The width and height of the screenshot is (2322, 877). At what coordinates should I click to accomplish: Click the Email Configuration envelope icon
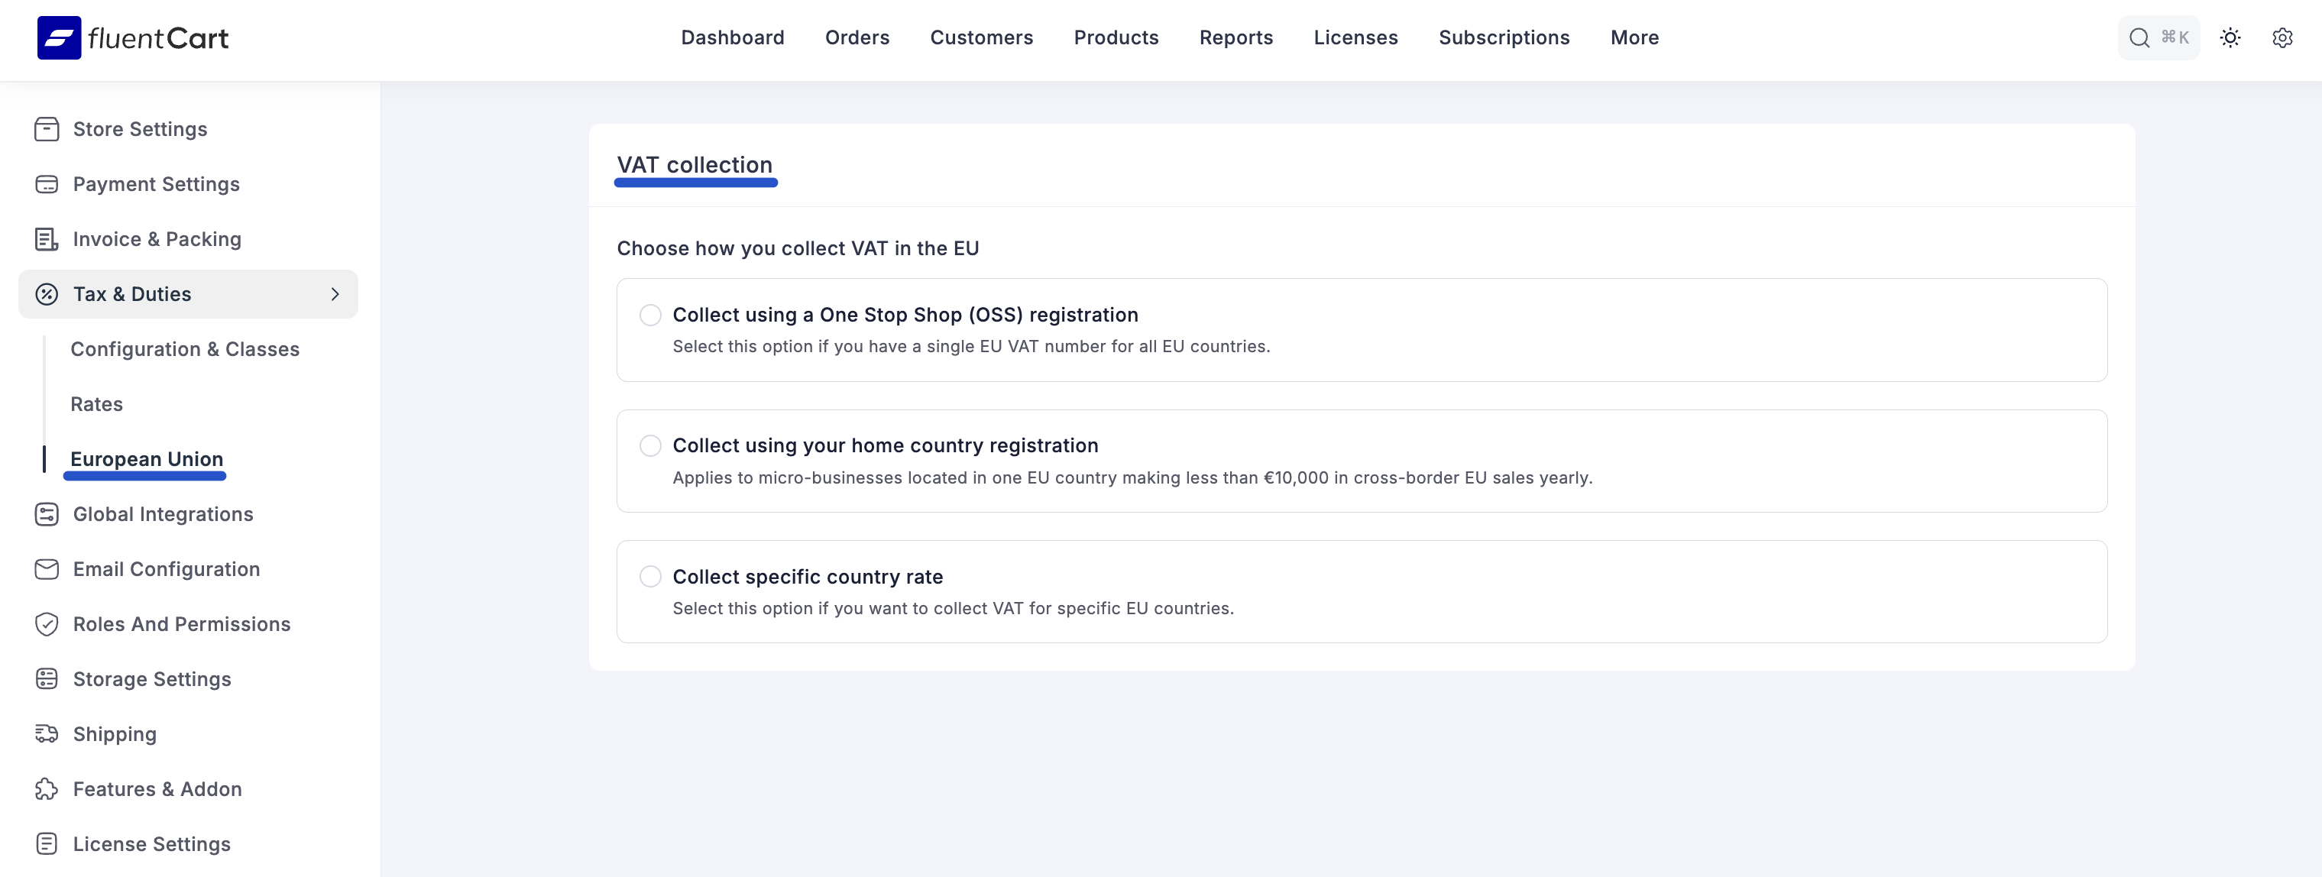[47, 568]
